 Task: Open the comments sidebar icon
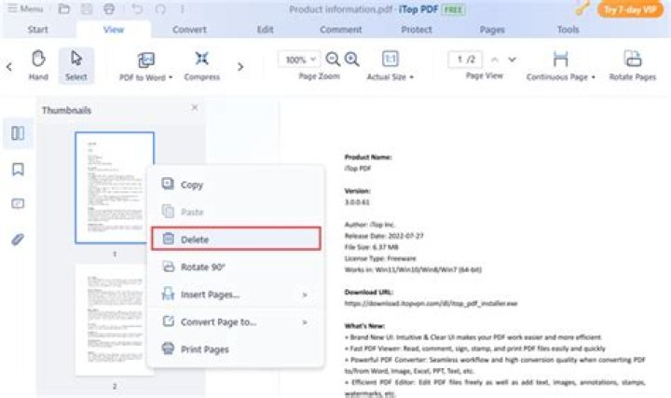(x=18, y=204)
